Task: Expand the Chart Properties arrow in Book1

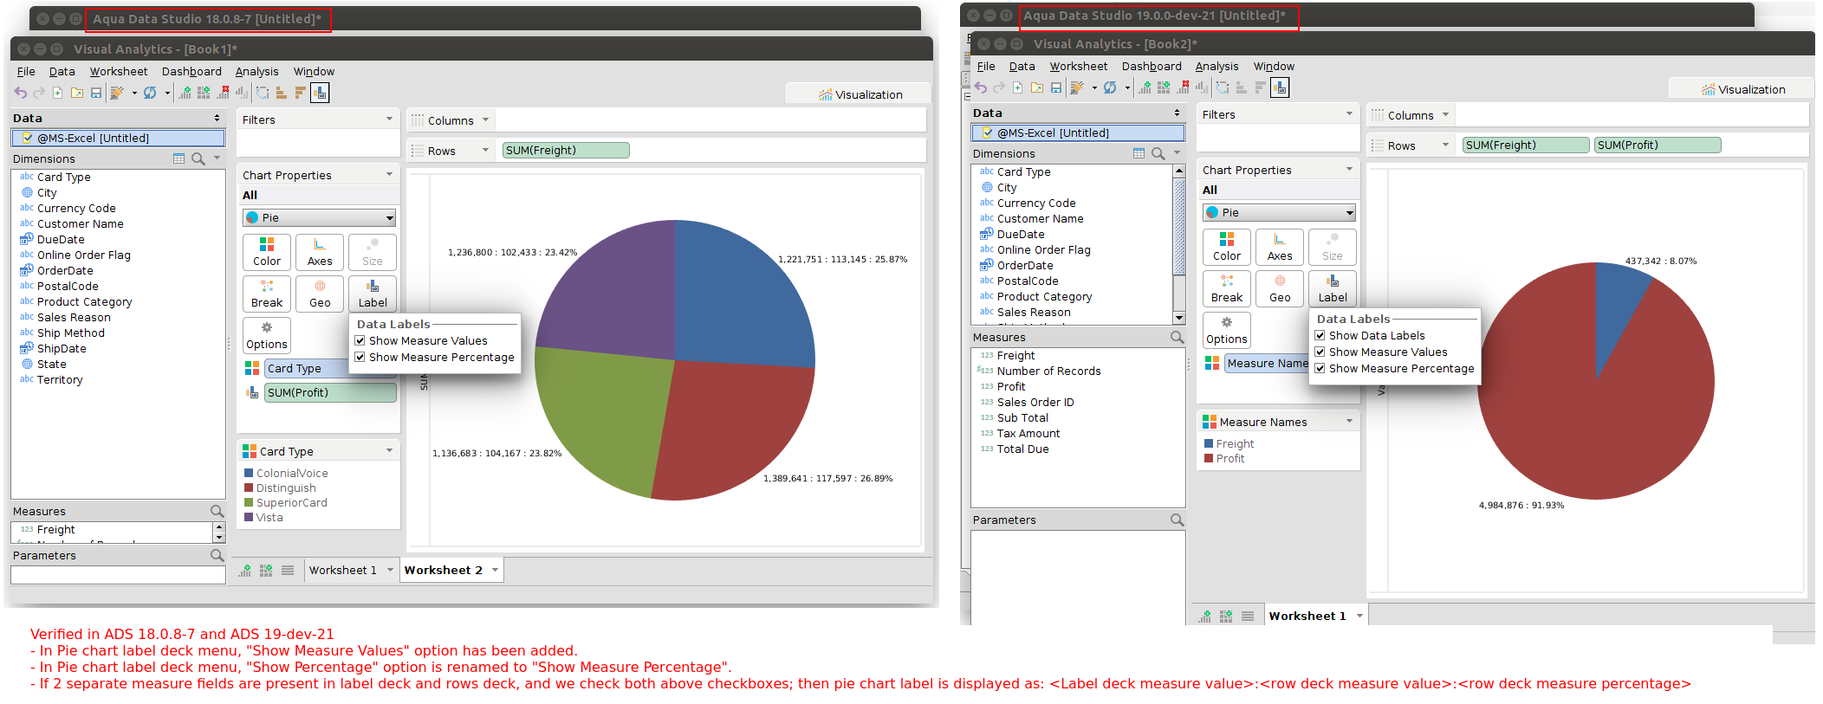Action: pyautogui.click(x=389, y=175)
